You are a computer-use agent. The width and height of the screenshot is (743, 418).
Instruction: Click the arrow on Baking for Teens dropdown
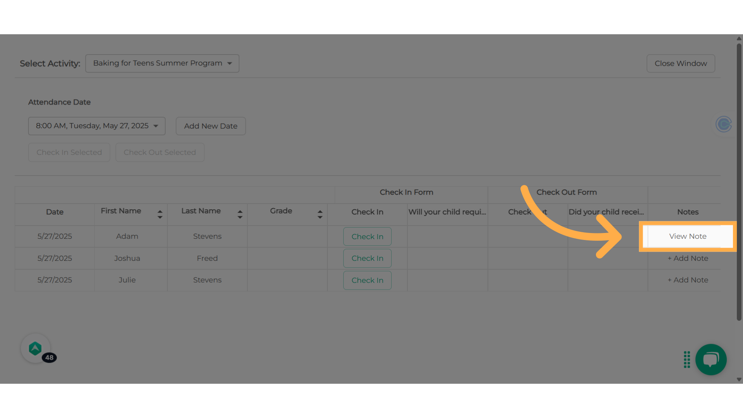[229, 63]
